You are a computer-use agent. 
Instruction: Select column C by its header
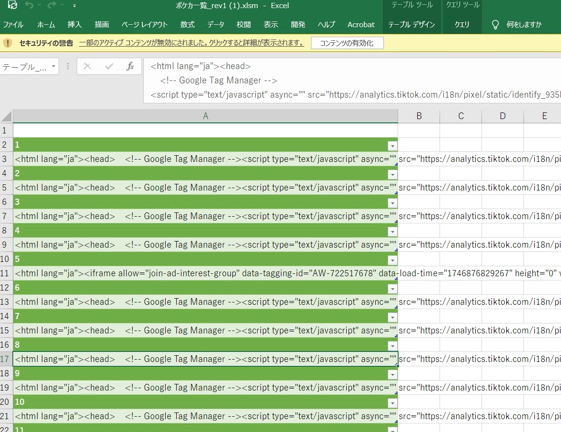[461, 116]
